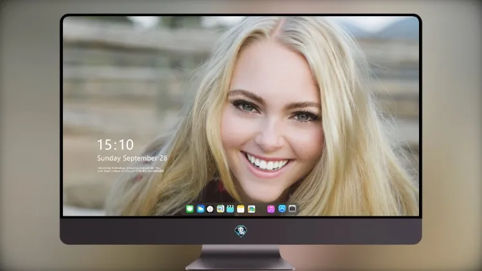Image resolution: width=482 pixels, height=271 pixels.
Task: Launch the teal clapperboard video app
Action: [x=230, y=209]
